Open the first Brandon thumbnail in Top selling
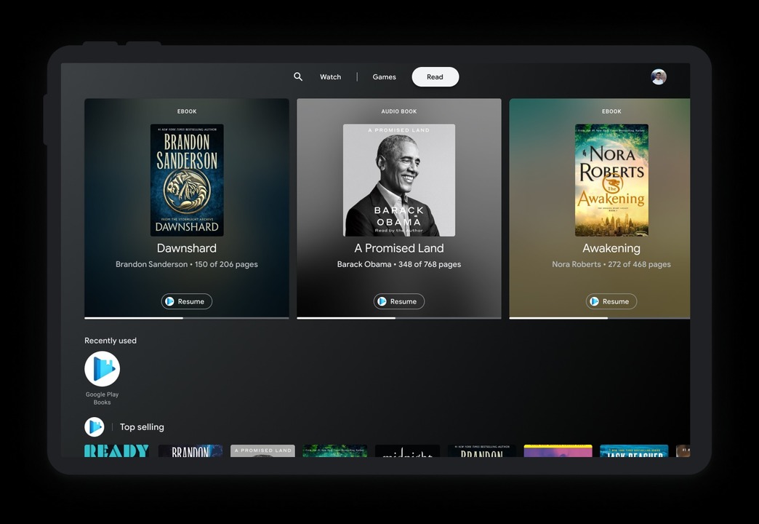Viewport: 759px width, 524px height. [x=190, y=450]
